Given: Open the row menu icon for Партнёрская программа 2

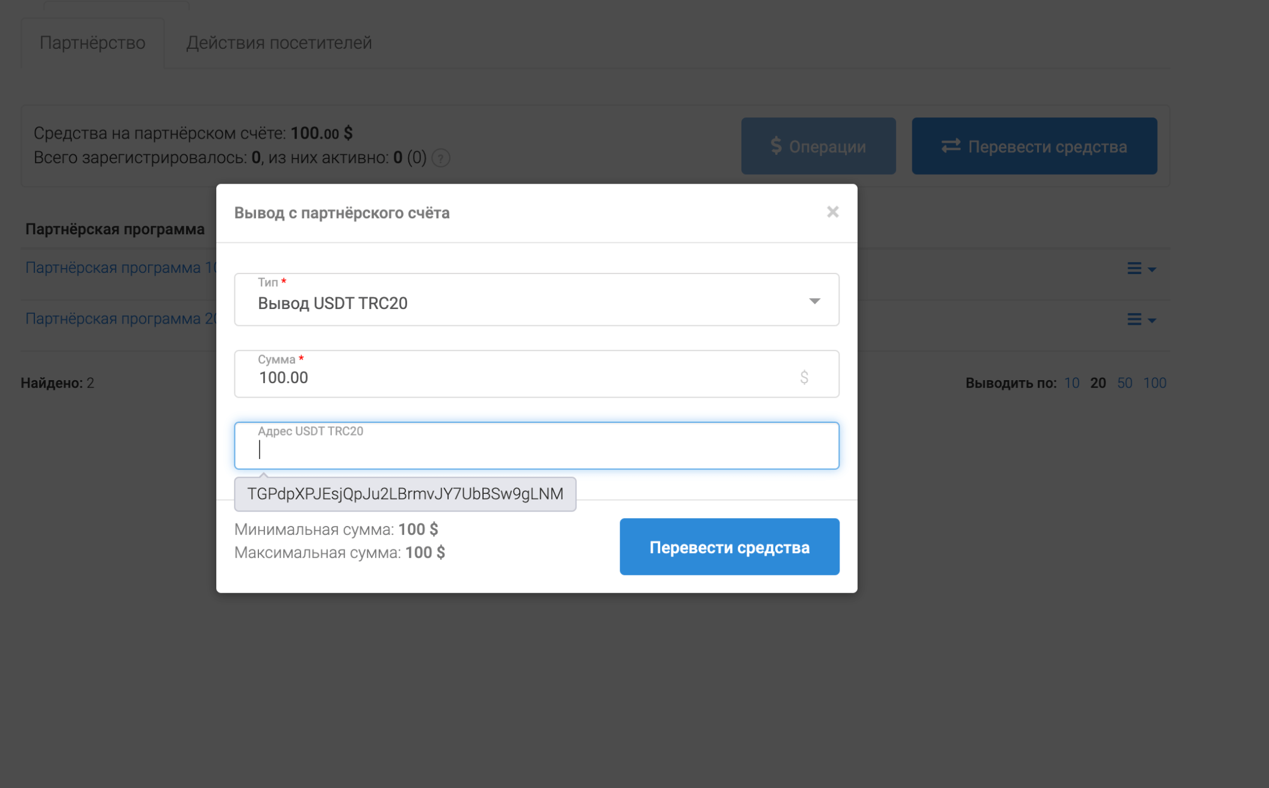Looking at the screenshot, I should click(1141, 320).
